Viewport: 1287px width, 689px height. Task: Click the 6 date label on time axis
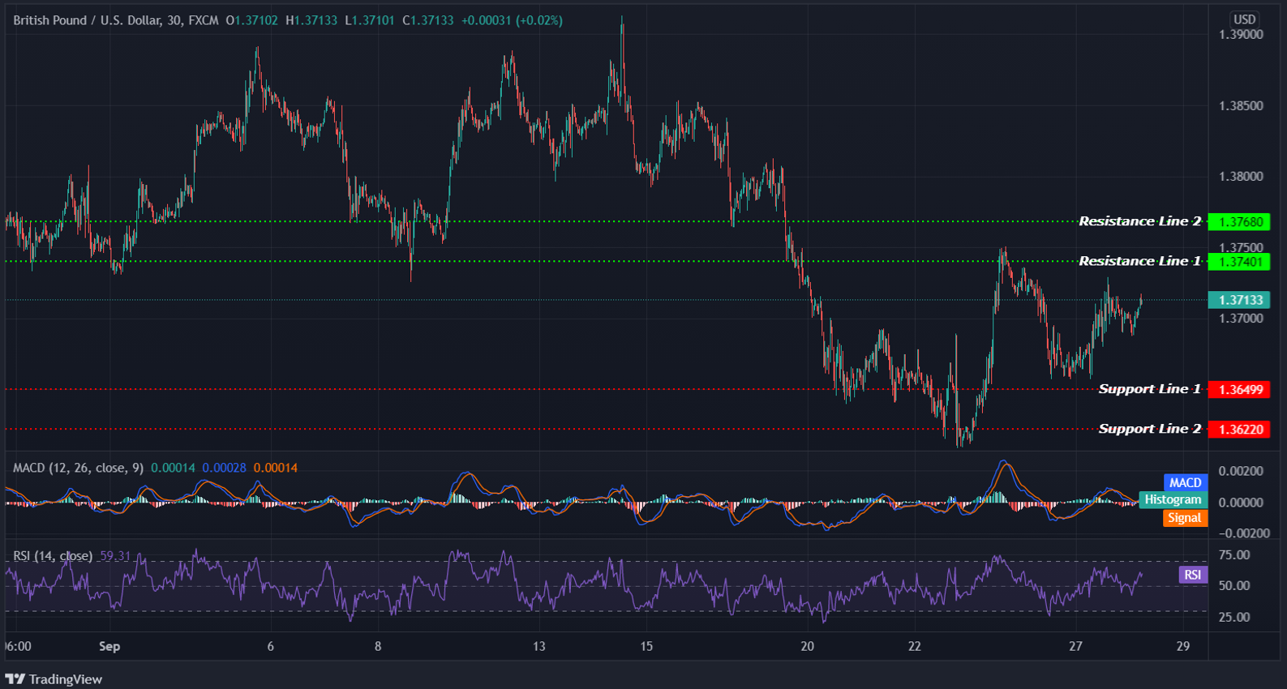(x=271, y=646)
